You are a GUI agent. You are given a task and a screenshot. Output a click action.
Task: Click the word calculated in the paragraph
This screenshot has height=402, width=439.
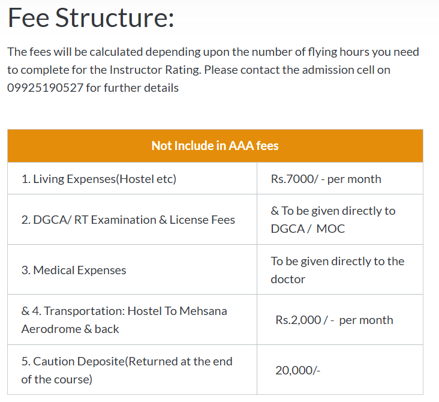tap(102, 52)
